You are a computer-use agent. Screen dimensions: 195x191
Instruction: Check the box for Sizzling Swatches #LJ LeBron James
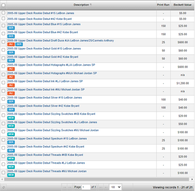4,123
